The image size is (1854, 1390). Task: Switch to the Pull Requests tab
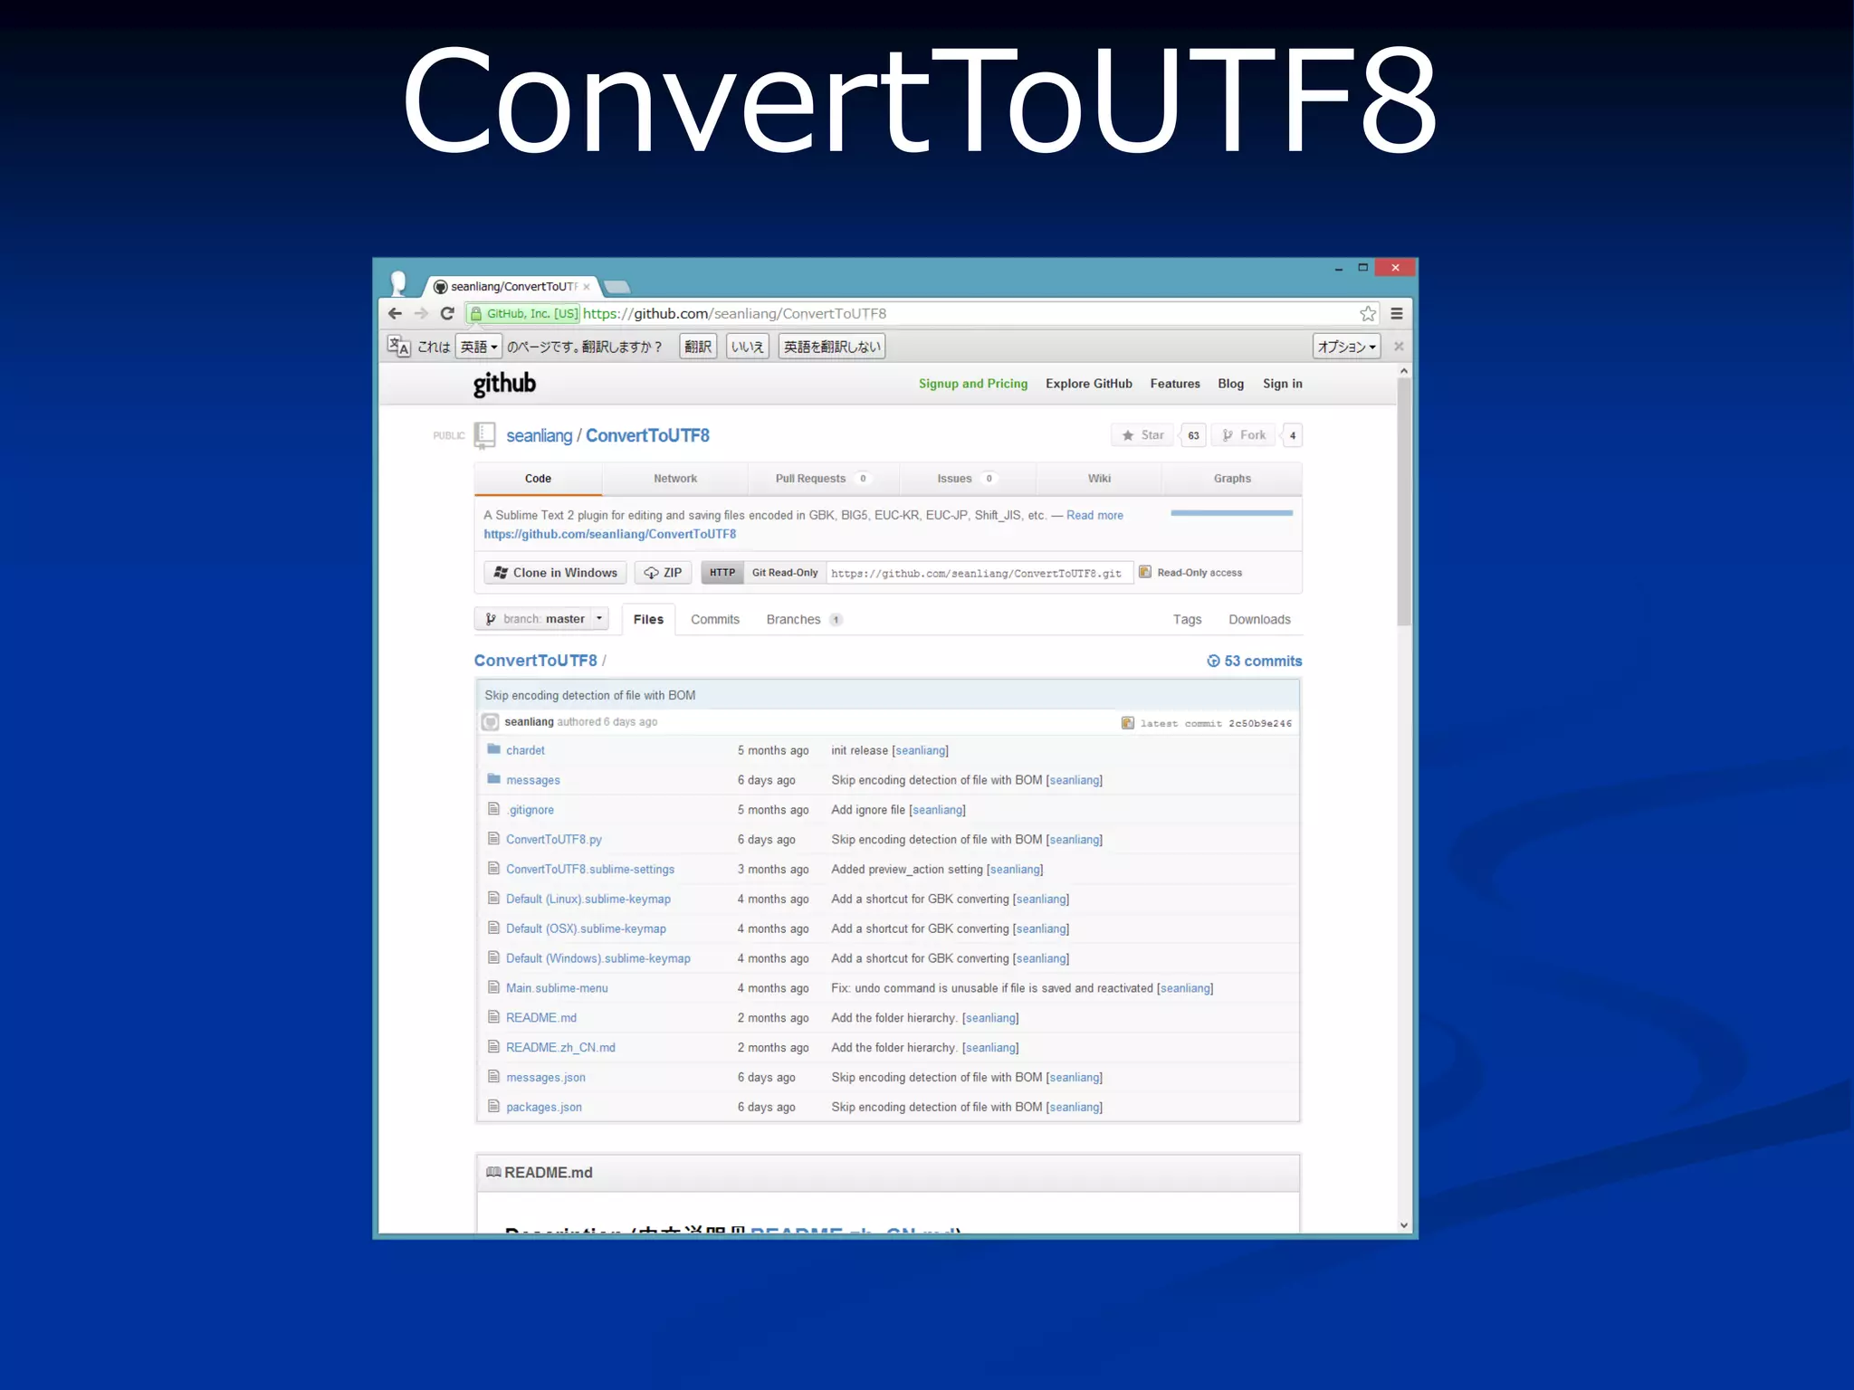pos(823,478)
